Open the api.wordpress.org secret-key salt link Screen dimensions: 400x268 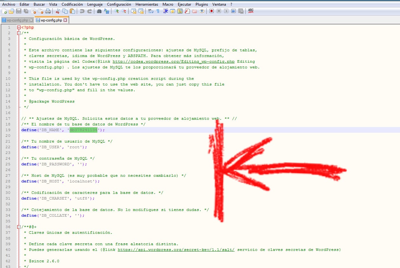176,250
